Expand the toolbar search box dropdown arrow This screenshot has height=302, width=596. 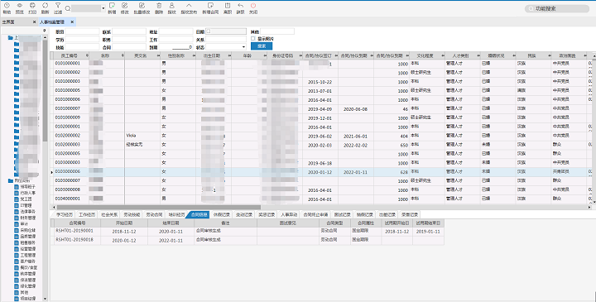coord(103,8)
